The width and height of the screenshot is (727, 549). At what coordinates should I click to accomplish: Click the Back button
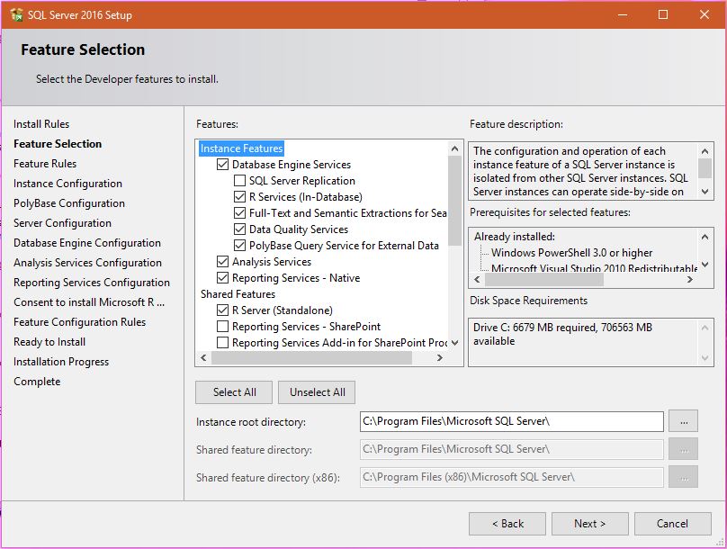(x=507, y=523)
